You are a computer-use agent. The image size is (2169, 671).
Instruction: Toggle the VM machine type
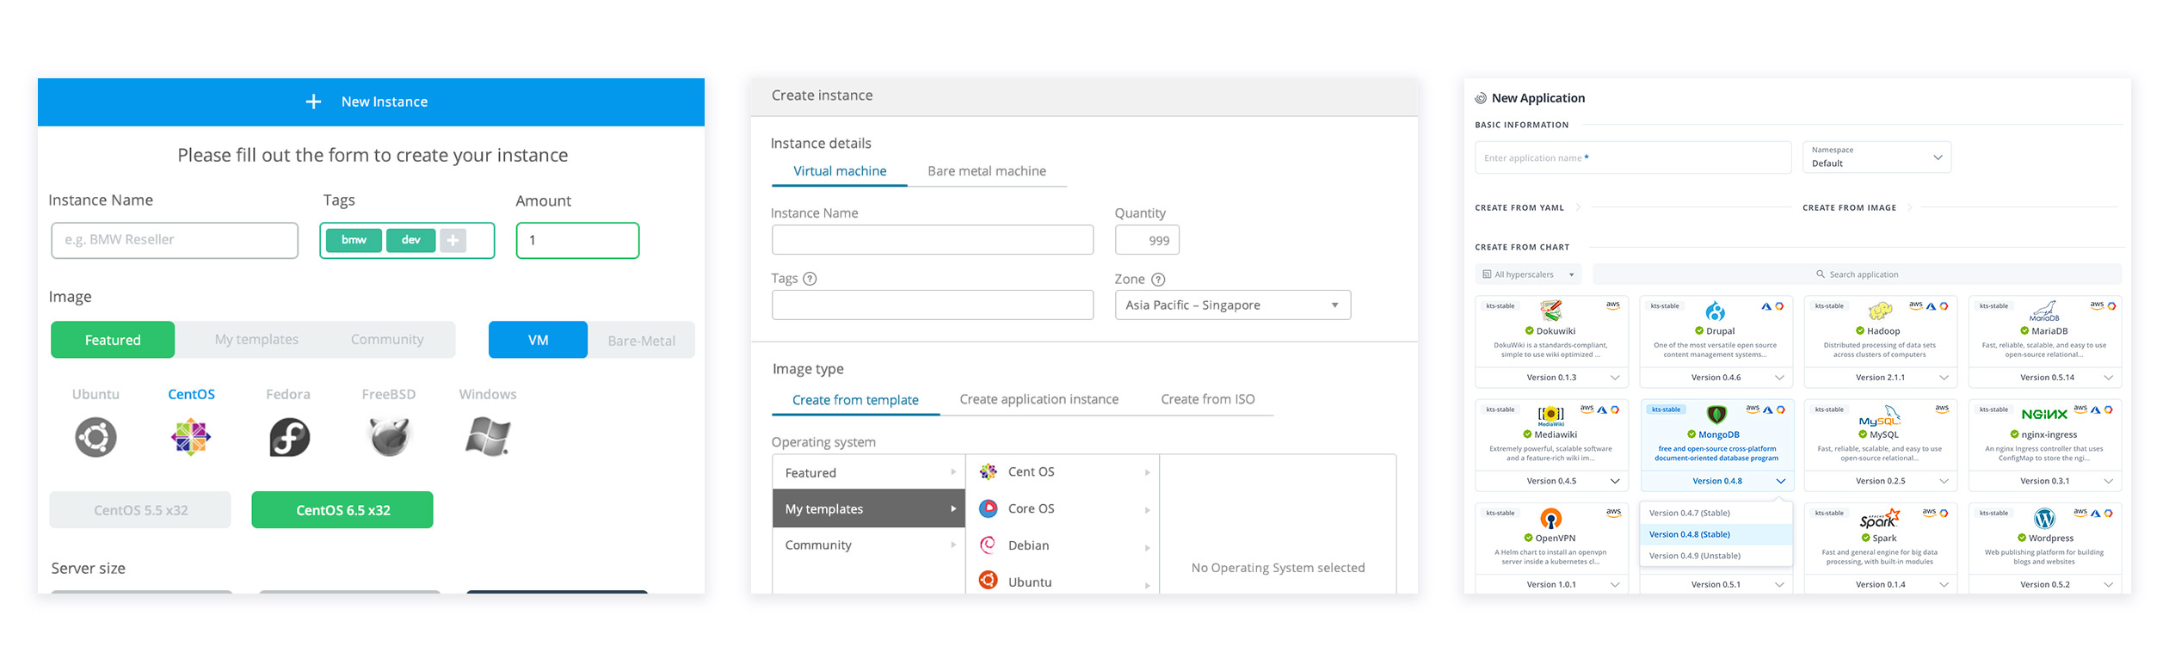point(538,340)
